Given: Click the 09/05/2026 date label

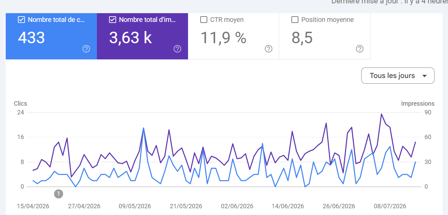Looking at the screenshot, I should [135, 206].
